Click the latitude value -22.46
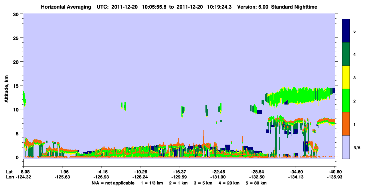The height and width of the screenshot is (191, 372). point(218,172)
